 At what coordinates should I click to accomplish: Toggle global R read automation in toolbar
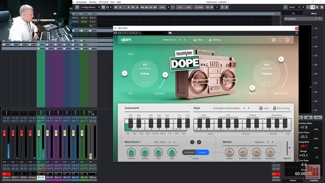128,7
